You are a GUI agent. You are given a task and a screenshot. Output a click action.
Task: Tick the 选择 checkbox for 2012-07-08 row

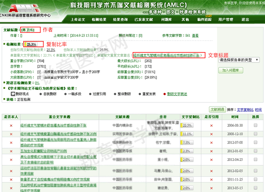tap(255, 142)
